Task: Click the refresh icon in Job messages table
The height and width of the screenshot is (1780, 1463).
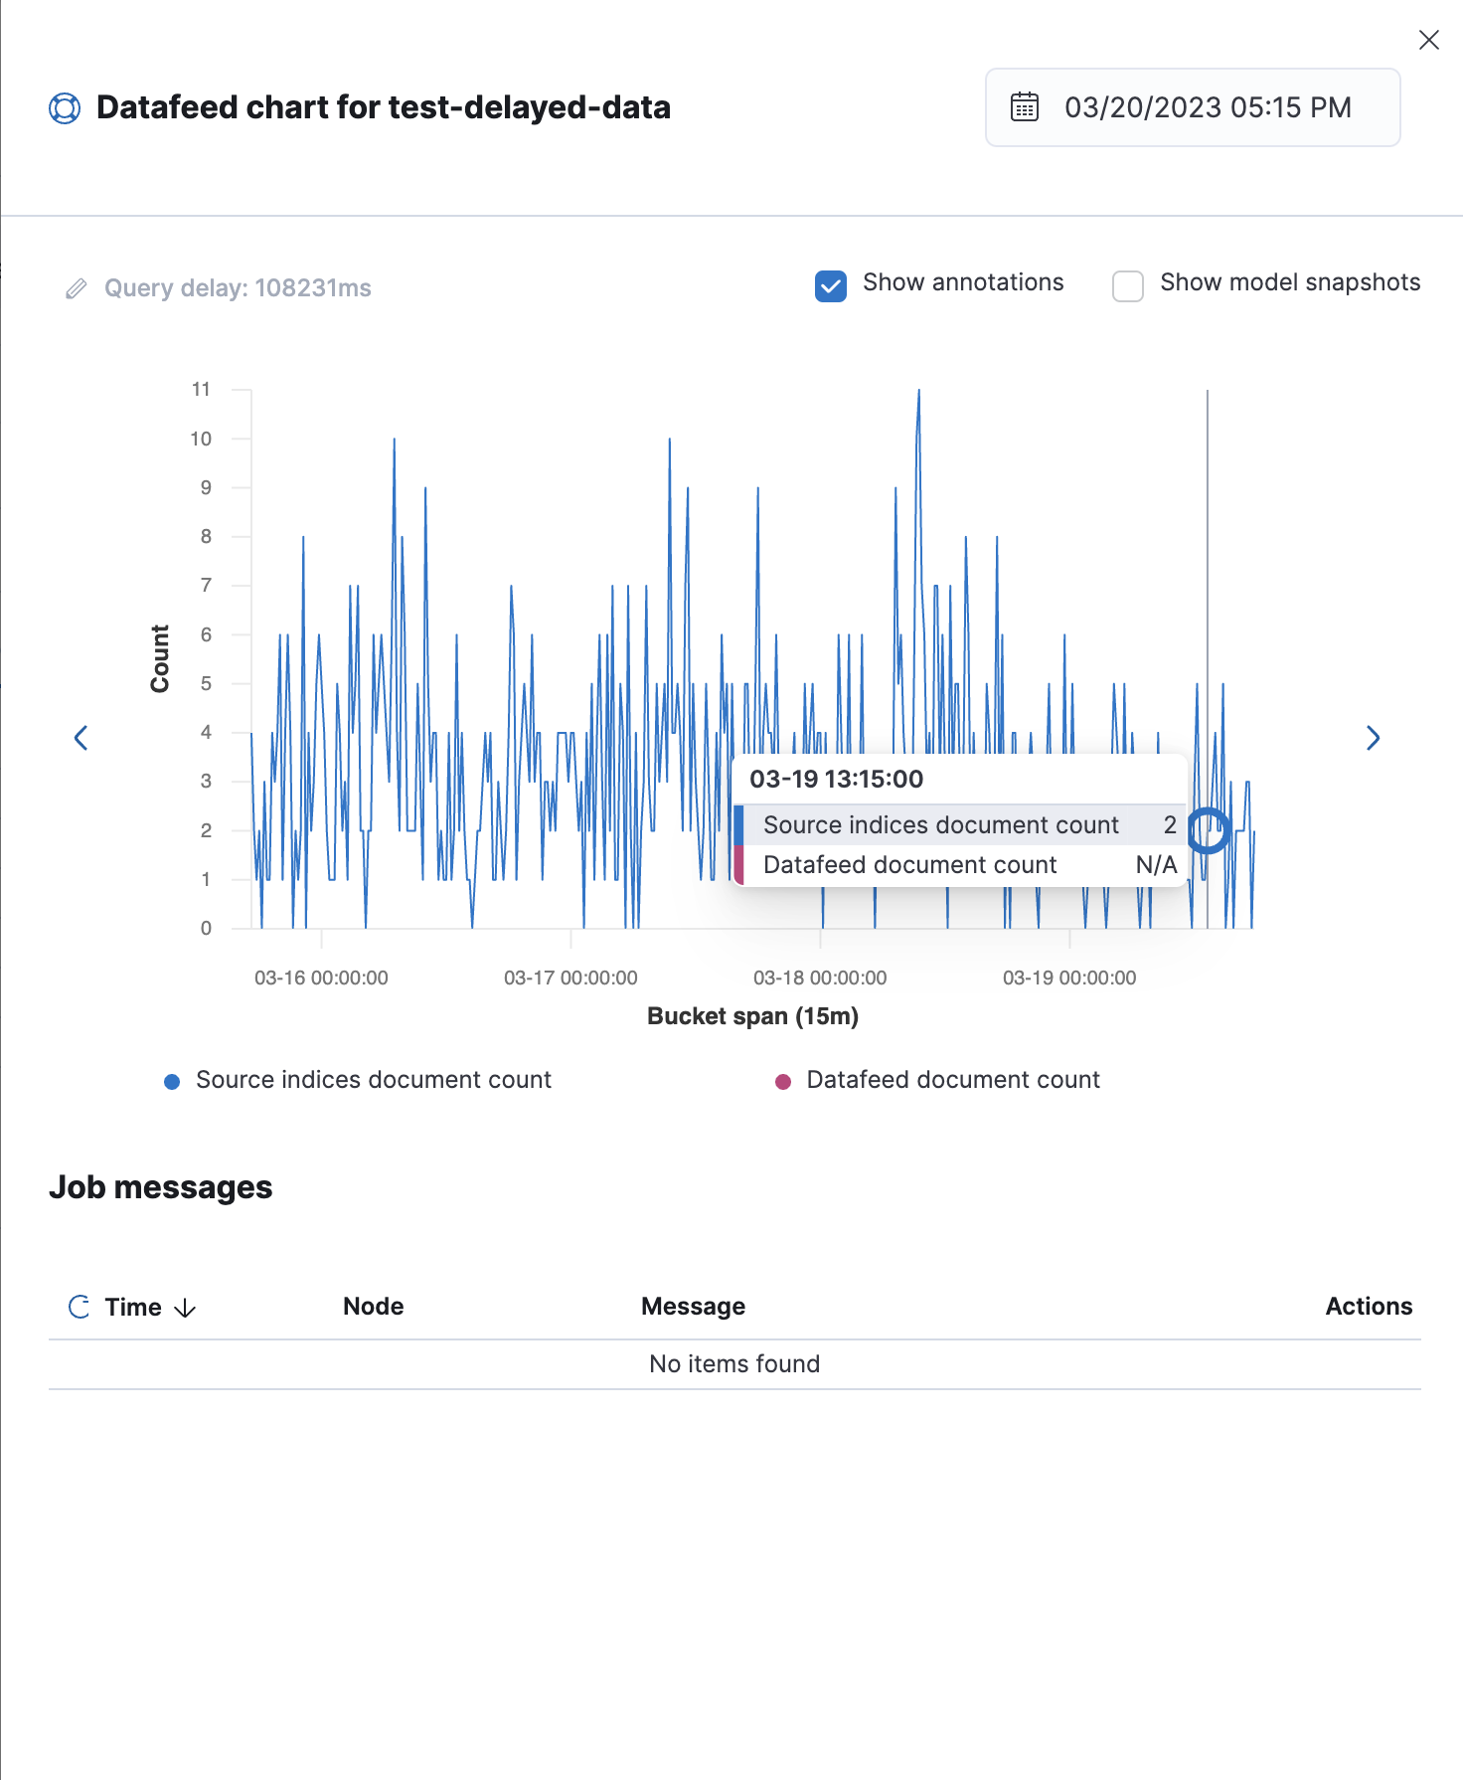Action: point(79,1307)
